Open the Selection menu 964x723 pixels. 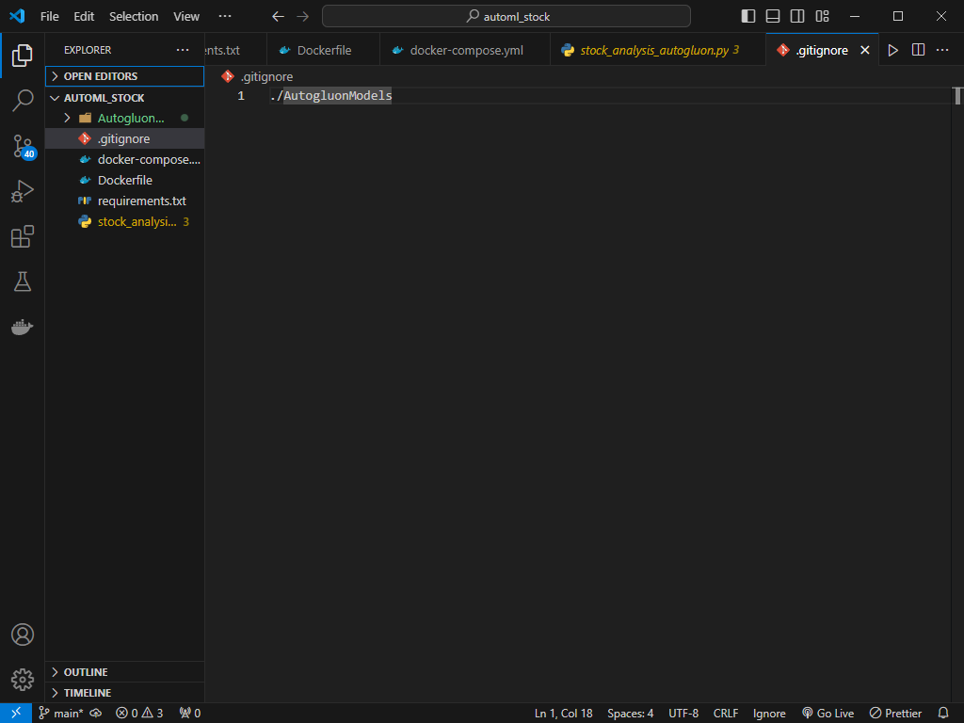click(134, 17)
